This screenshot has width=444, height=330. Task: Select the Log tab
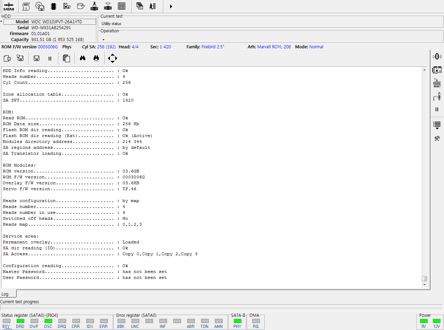click(x=5, y=294)
